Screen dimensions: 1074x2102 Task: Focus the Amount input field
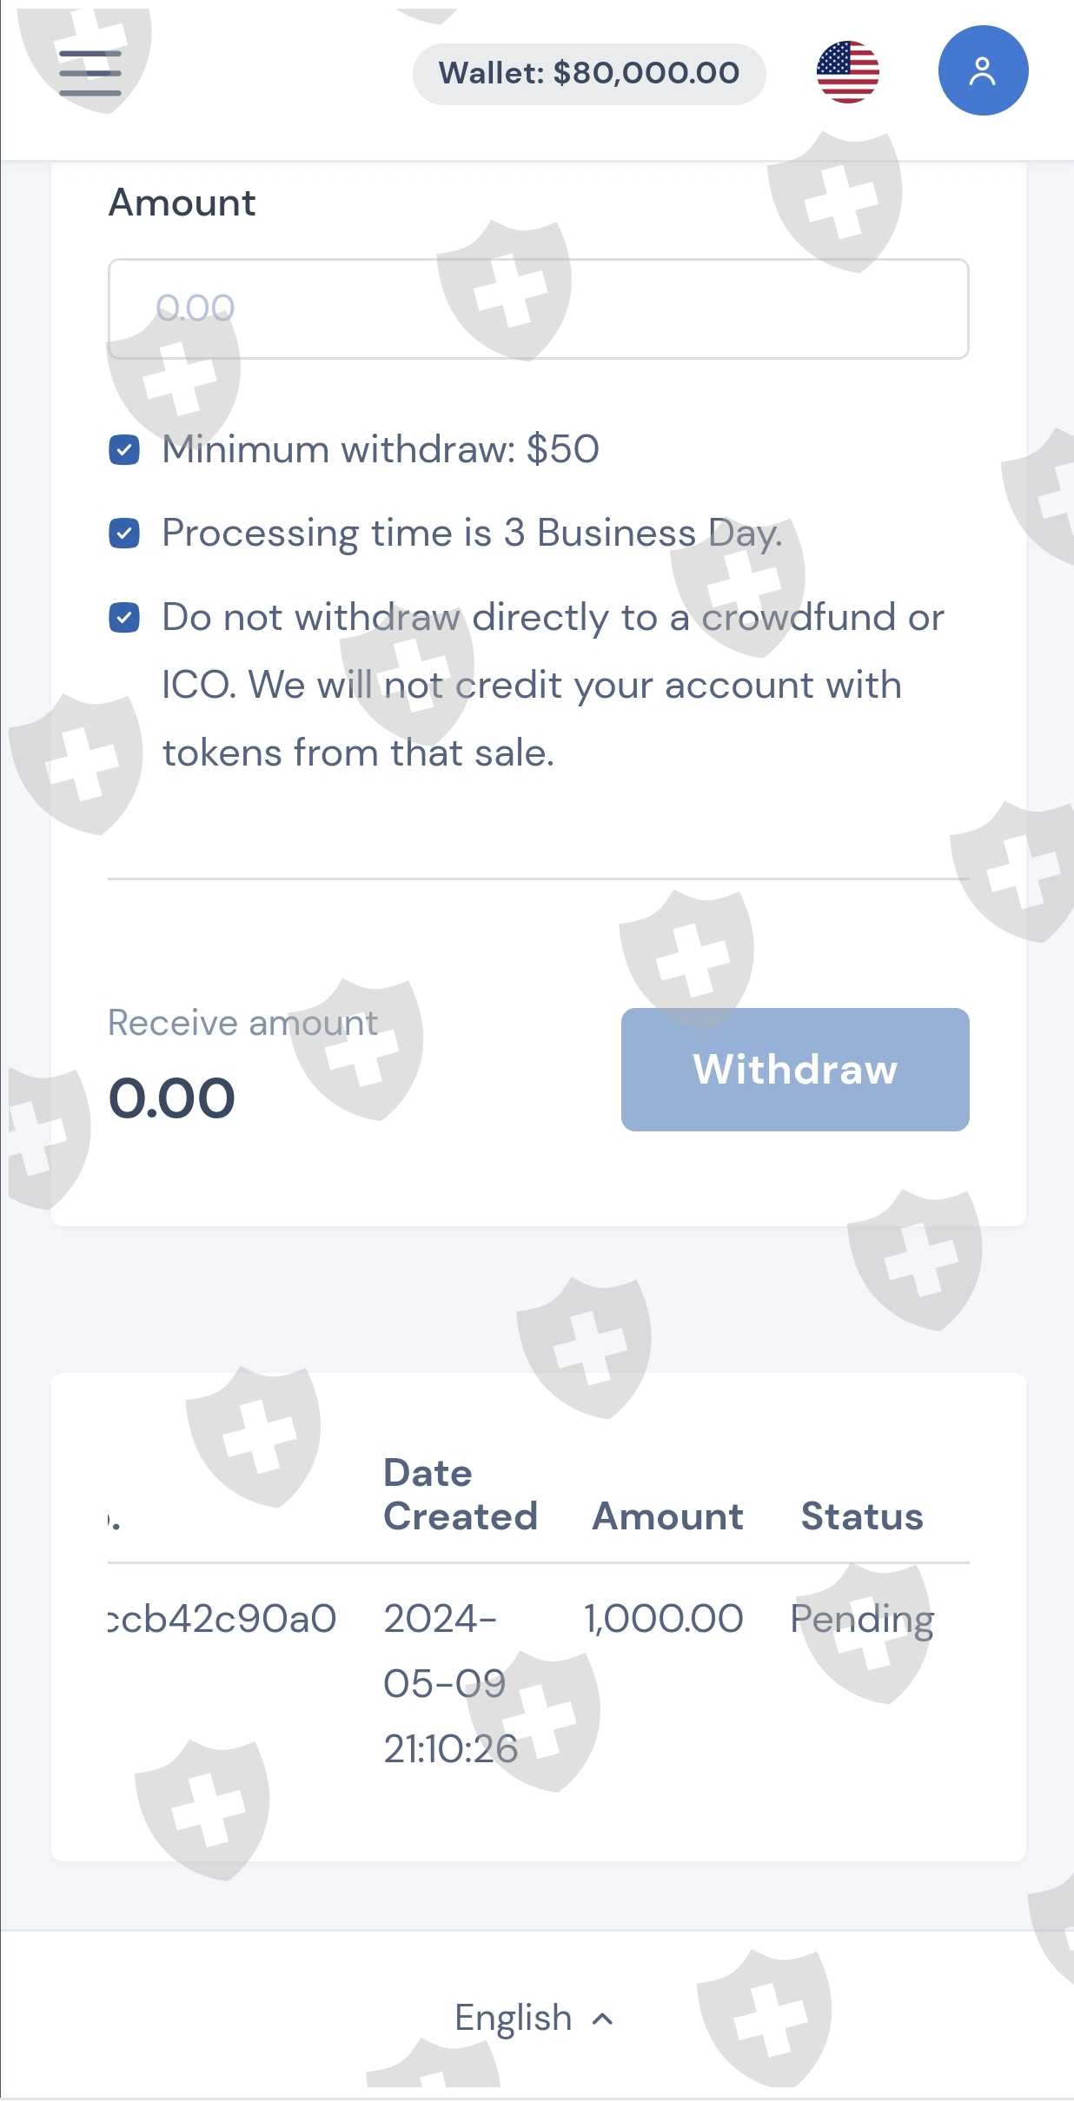pyautogui.click(x=538, y=308)
